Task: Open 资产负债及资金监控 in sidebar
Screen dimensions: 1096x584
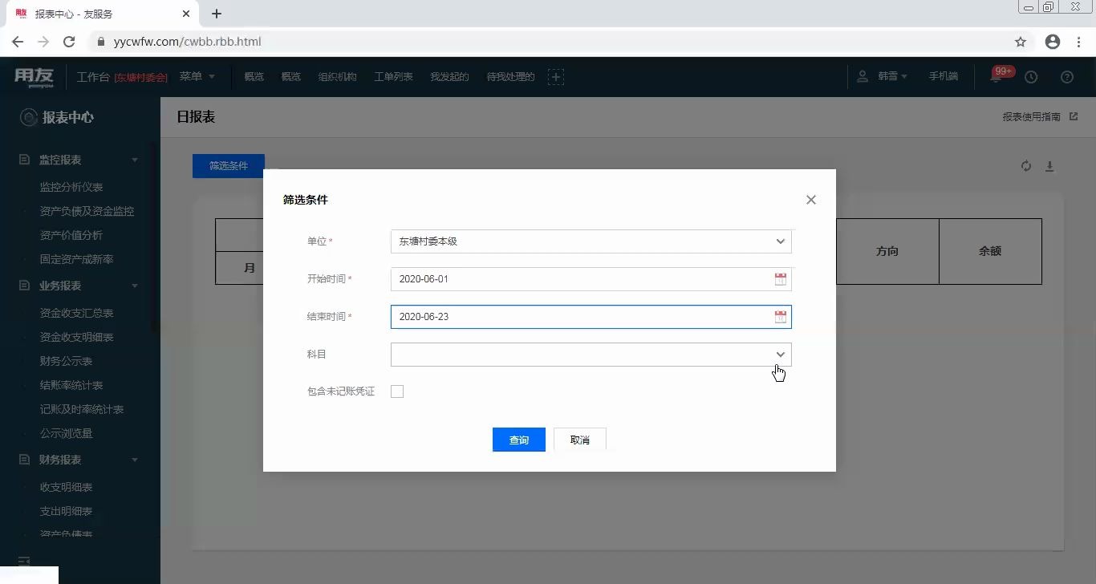Action: pos(87,211)
